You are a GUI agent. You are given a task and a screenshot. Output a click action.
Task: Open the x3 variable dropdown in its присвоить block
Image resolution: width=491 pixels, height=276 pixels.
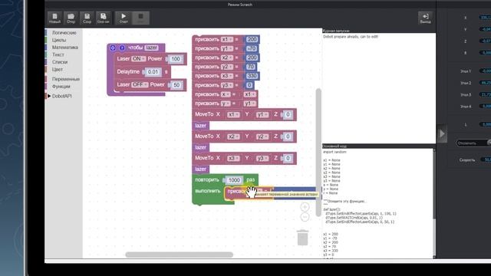click(227, 76)
